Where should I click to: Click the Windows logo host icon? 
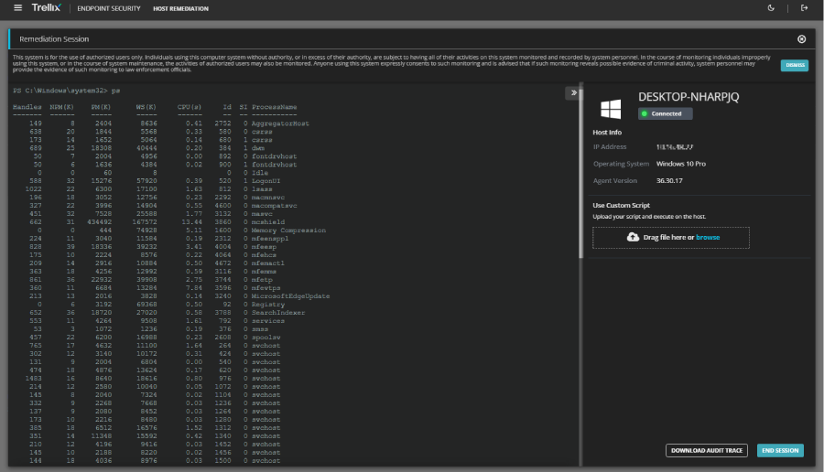pyautogui.click(x=611, y=109)
